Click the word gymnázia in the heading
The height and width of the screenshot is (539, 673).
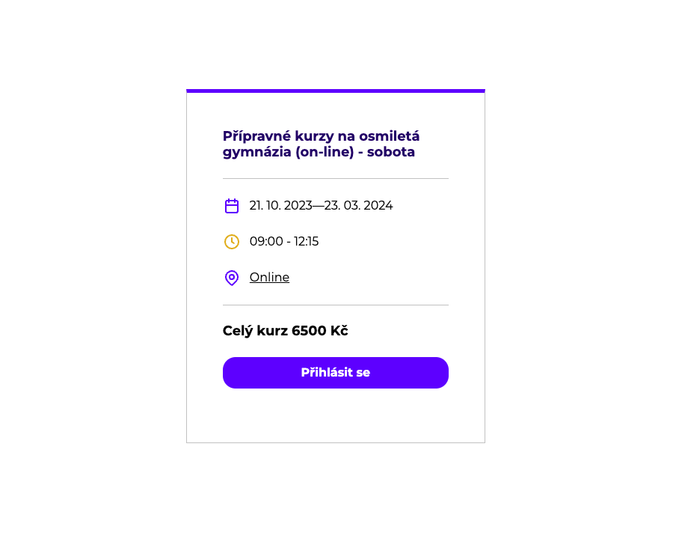tap(257, 152)
